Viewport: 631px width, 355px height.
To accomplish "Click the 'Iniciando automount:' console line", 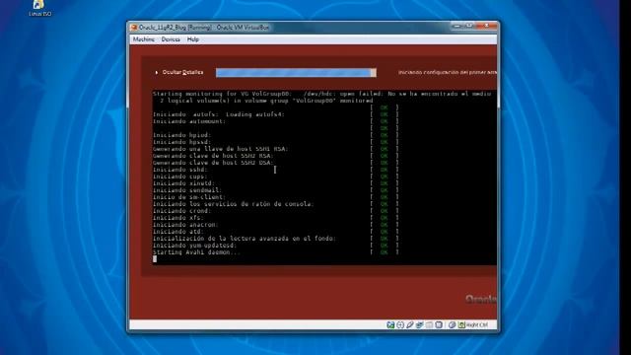I will click(189, 121).
